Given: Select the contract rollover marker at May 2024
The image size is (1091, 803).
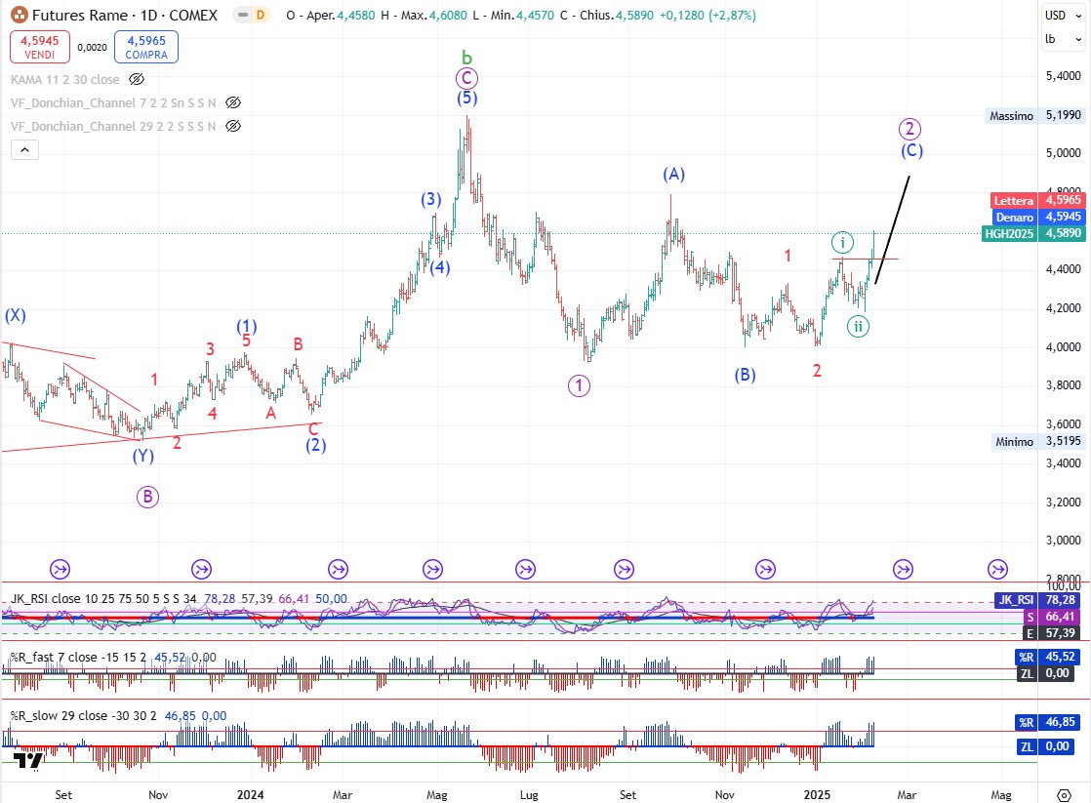Looking at the screenshot, I should click(x=432, y=569).
